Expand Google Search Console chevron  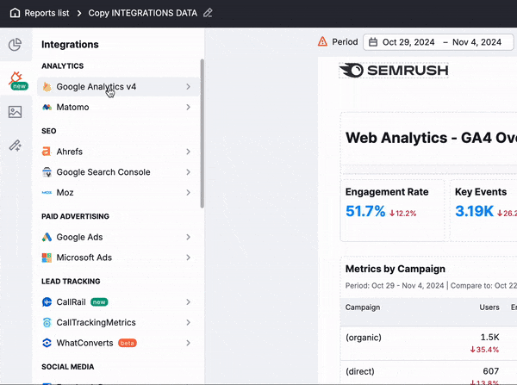coord(188,172)
